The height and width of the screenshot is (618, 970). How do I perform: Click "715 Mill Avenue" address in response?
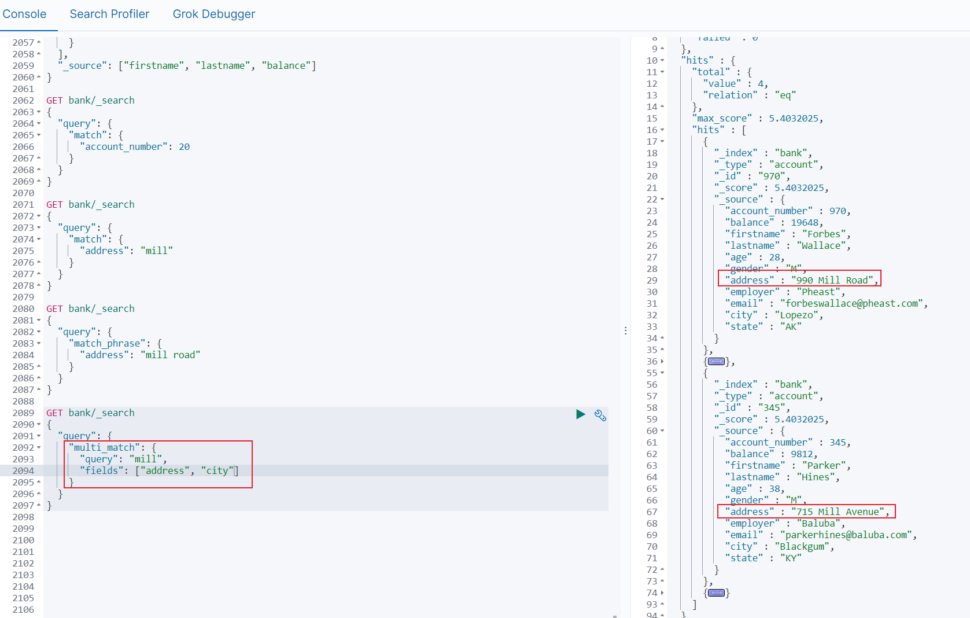click(838, 512)
